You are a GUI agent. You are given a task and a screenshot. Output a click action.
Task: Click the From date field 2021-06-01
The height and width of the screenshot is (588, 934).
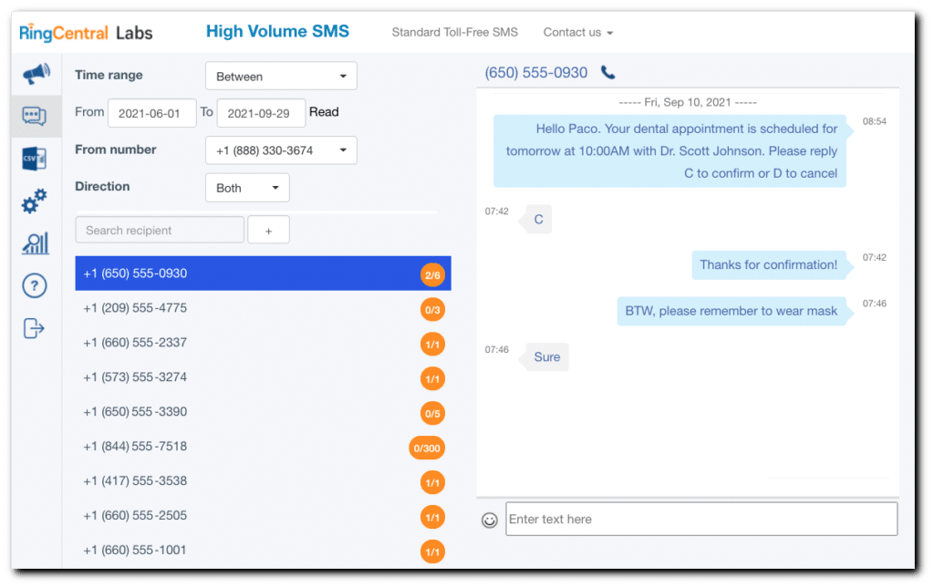151,113
